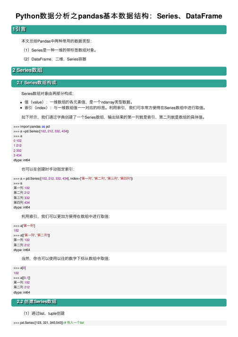Select the sentence starting '当然，你也可以使用以往的数字下标'
Screen dimensions: 238x337
tap(66, 259)
